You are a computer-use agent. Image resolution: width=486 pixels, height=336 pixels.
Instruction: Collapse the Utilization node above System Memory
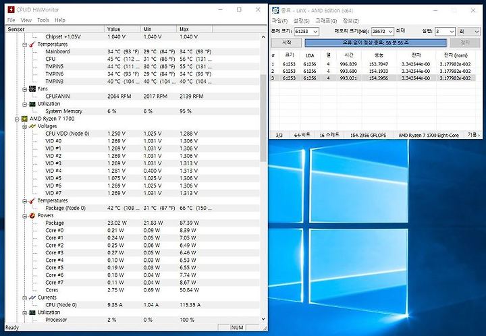point(24,104)
